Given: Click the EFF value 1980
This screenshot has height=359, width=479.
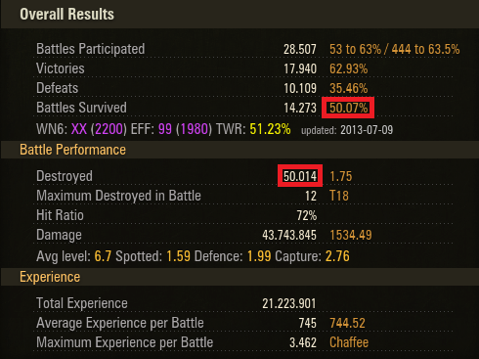Looking at the screenshot, I should (195, 129).
